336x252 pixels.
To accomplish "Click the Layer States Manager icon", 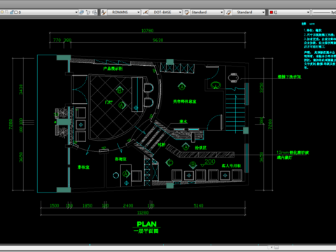I will [94, 12].
